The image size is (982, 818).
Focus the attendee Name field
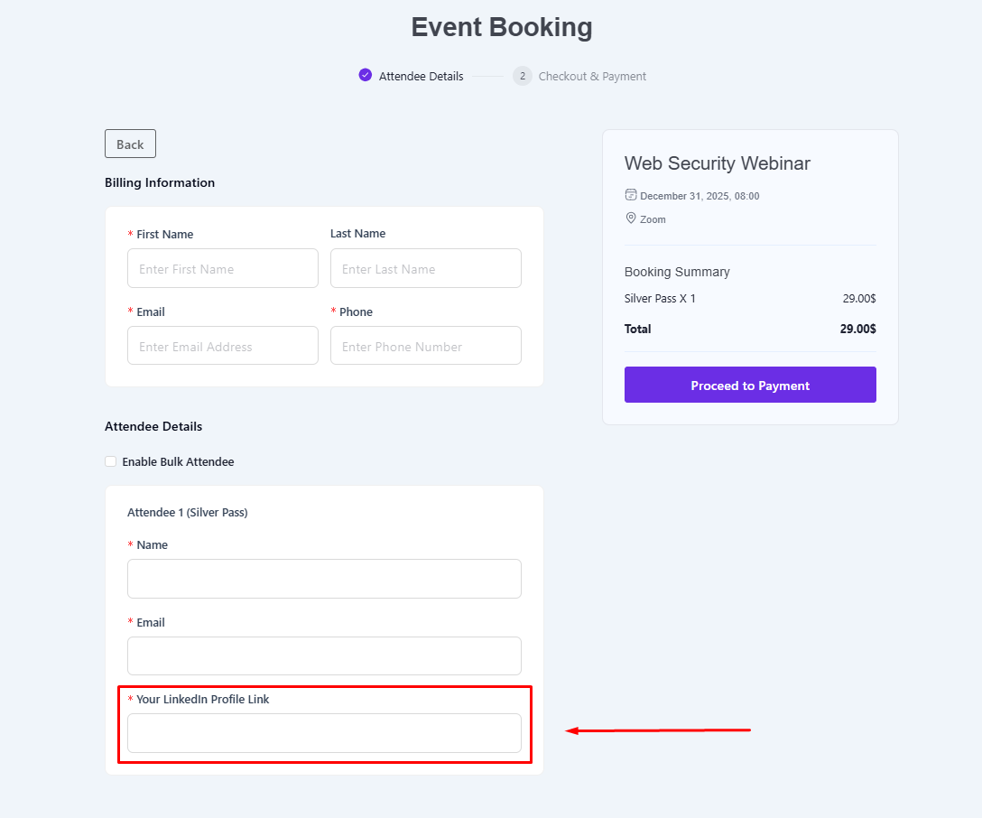click(324, 579)
